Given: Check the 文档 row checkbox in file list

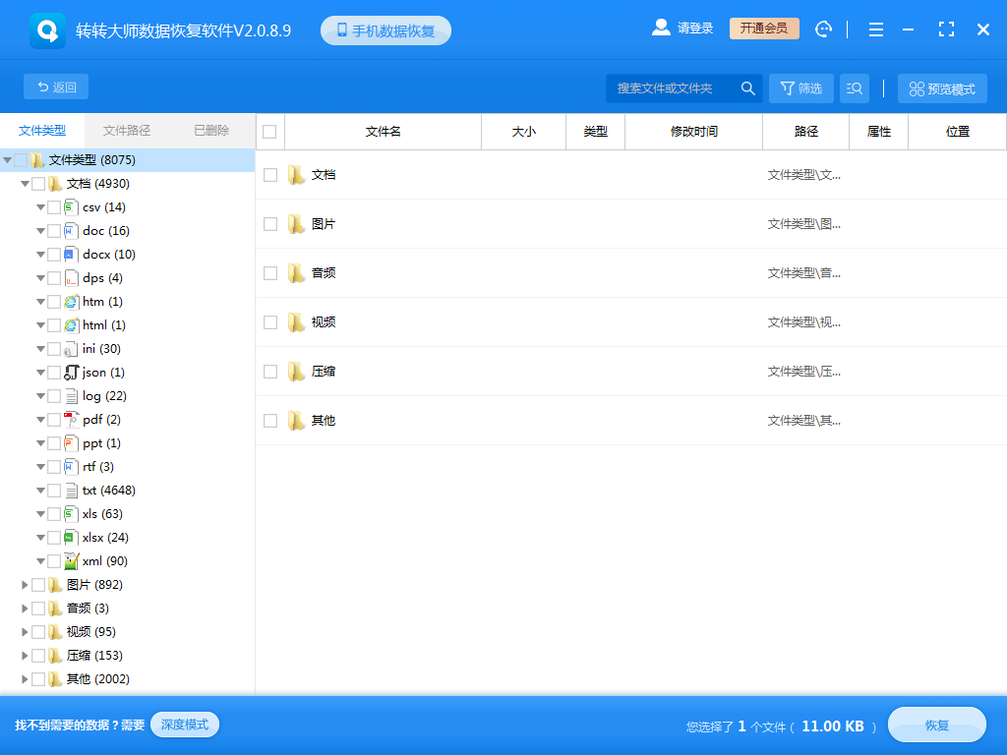Looking at the screenshot, I should click(270, 175).
